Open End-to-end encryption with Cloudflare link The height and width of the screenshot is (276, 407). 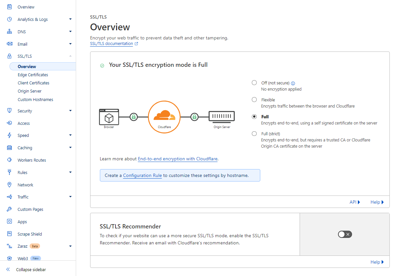click(178, 159)
